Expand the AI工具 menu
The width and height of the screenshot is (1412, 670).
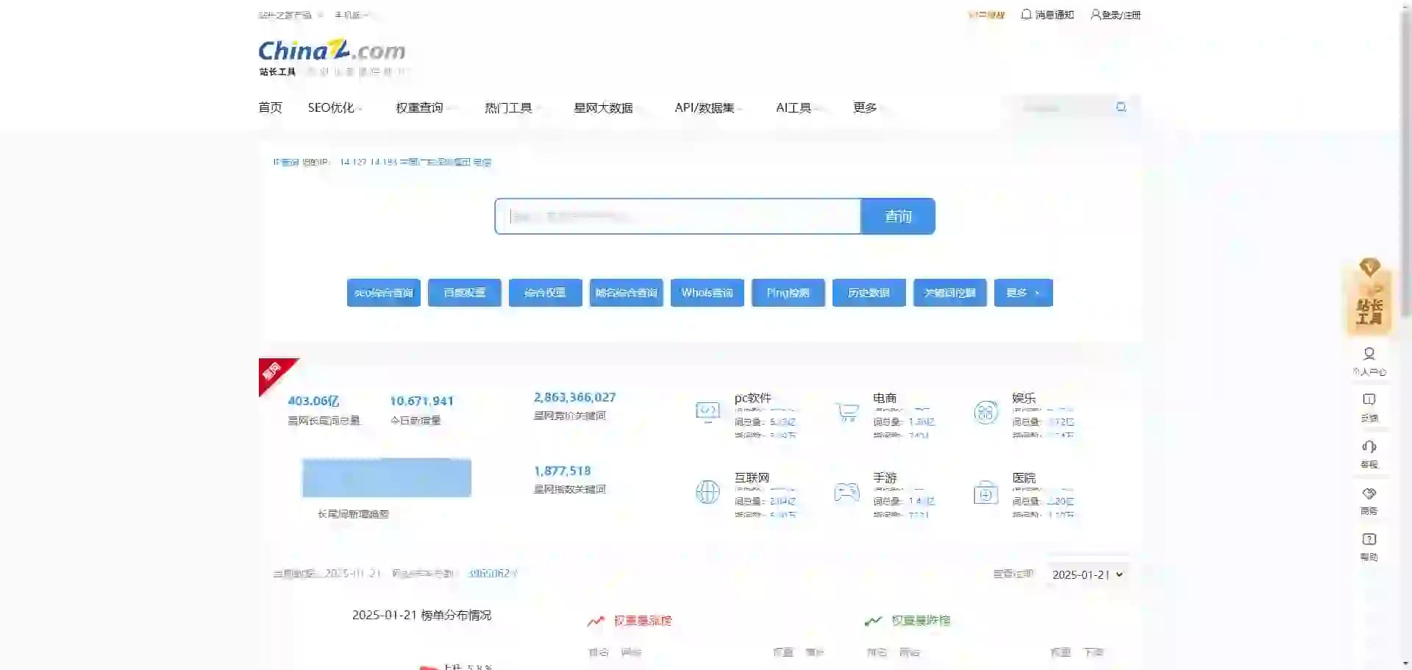tap(798, 107)
